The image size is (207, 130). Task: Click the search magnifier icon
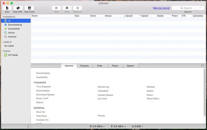[x=182, y=8]
